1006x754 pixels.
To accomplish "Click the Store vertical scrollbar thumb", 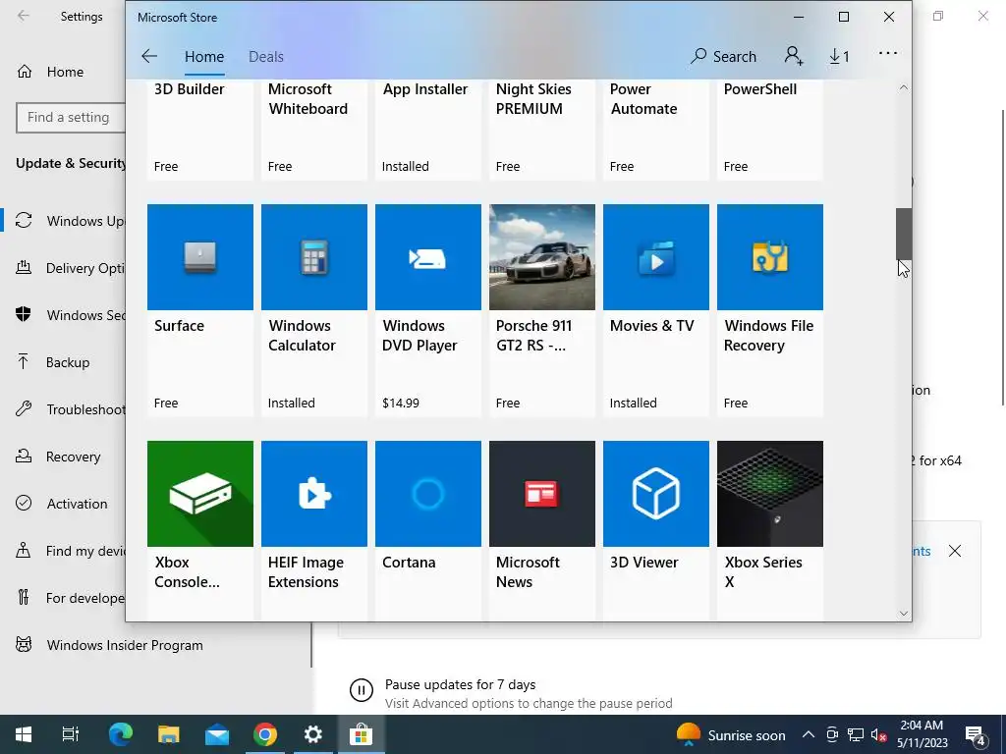I will (x=904, y=234).
